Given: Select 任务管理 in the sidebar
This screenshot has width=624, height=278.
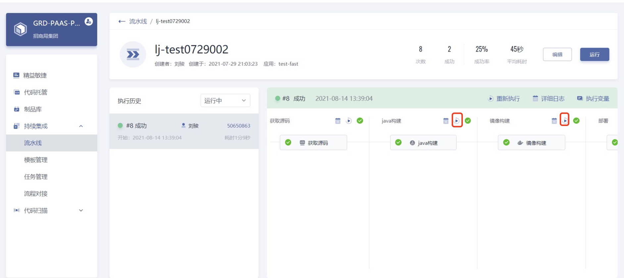Looking at the screenshot, I should [36, 177].
